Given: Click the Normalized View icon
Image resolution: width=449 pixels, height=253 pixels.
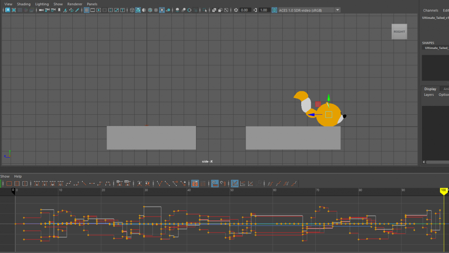Looking at the screenshot, I should click(x=250, y=183).
